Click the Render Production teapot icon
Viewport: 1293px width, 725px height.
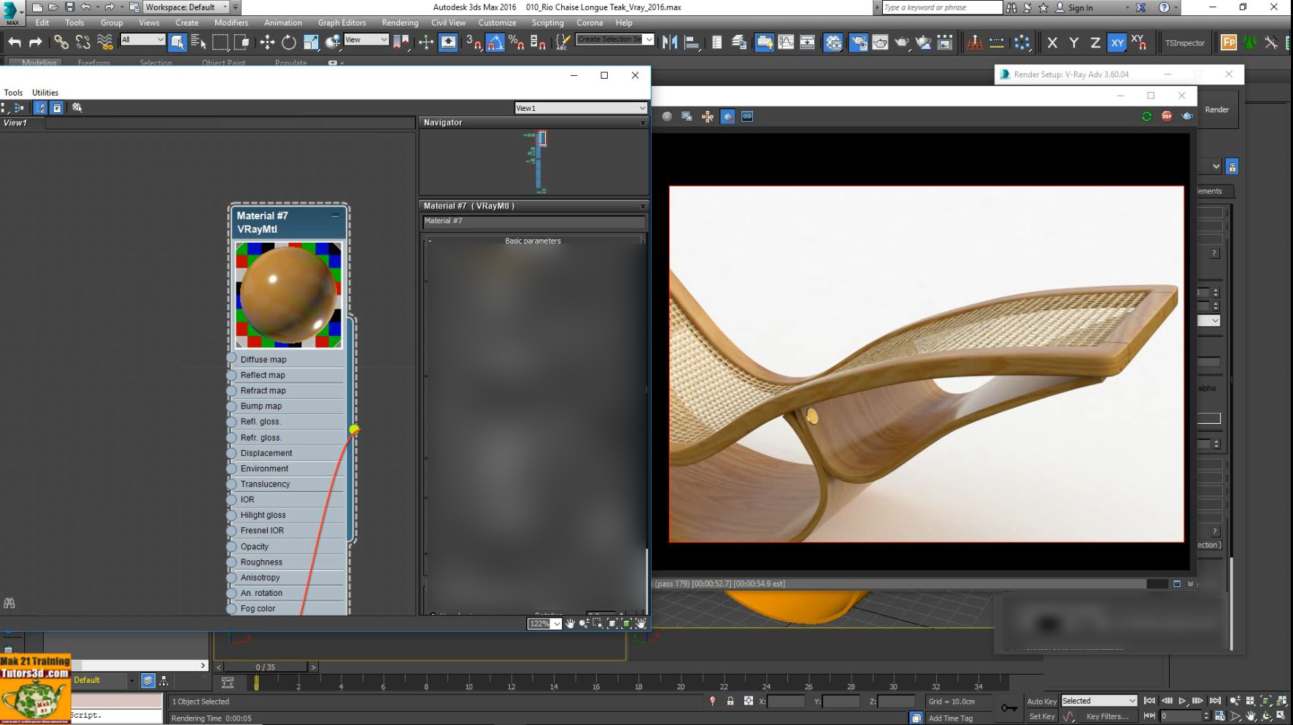tap(901, 42)
